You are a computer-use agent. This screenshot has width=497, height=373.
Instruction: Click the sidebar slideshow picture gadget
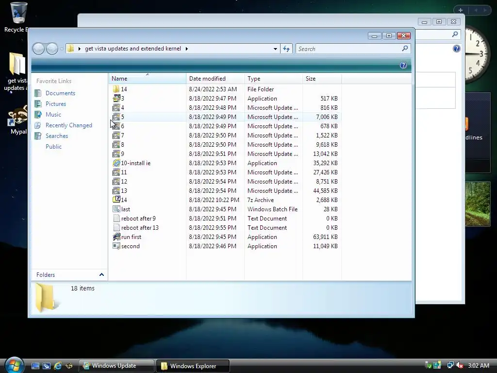[x=478, y=204]
